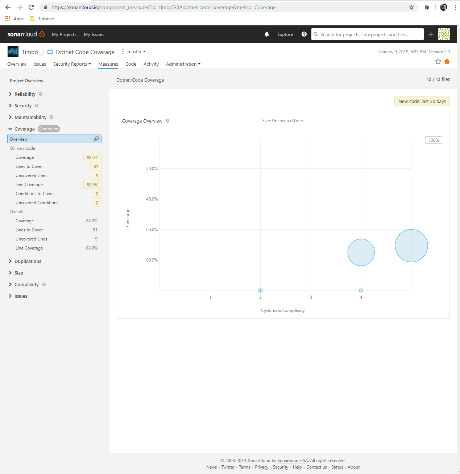The width and height of the screenshot is (460, 474).
Task: Collapse the Coverage section
Action: pyautogui.click(x=22, y=129)
